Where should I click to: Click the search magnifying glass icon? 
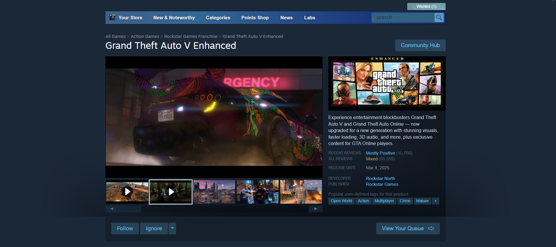439,18
